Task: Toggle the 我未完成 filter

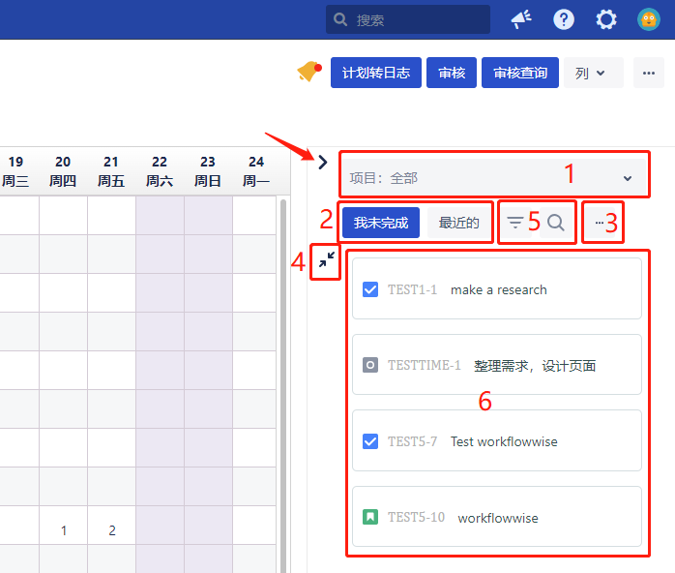Action: point(380,223)
